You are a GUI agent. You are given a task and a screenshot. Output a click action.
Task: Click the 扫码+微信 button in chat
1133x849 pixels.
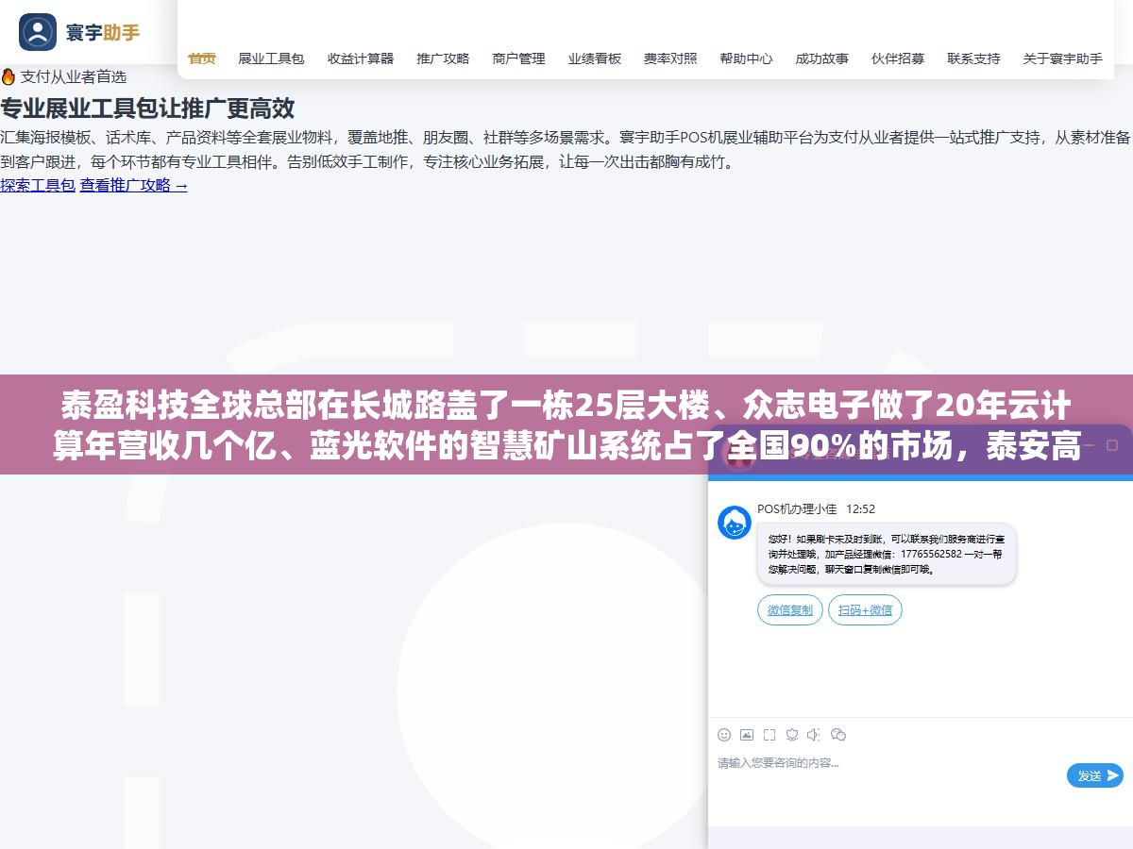(865, 610)
